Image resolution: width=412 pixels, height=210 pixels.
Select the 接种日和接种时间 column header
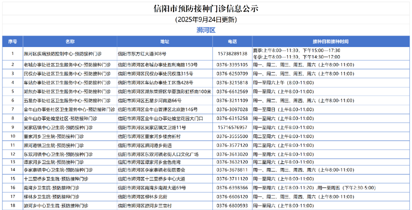[x=330, y=41]
